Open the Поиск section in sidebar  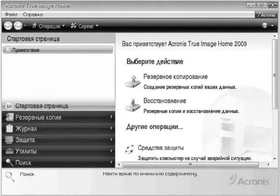point(58,162)
